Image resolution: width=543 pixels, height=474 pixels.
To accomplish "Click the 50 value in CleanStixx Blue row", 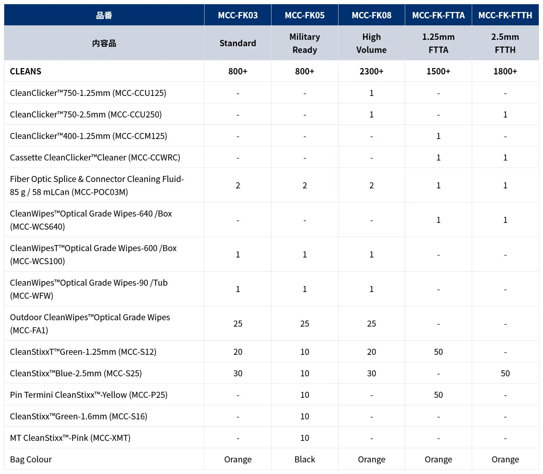I will tap(505, 373).
